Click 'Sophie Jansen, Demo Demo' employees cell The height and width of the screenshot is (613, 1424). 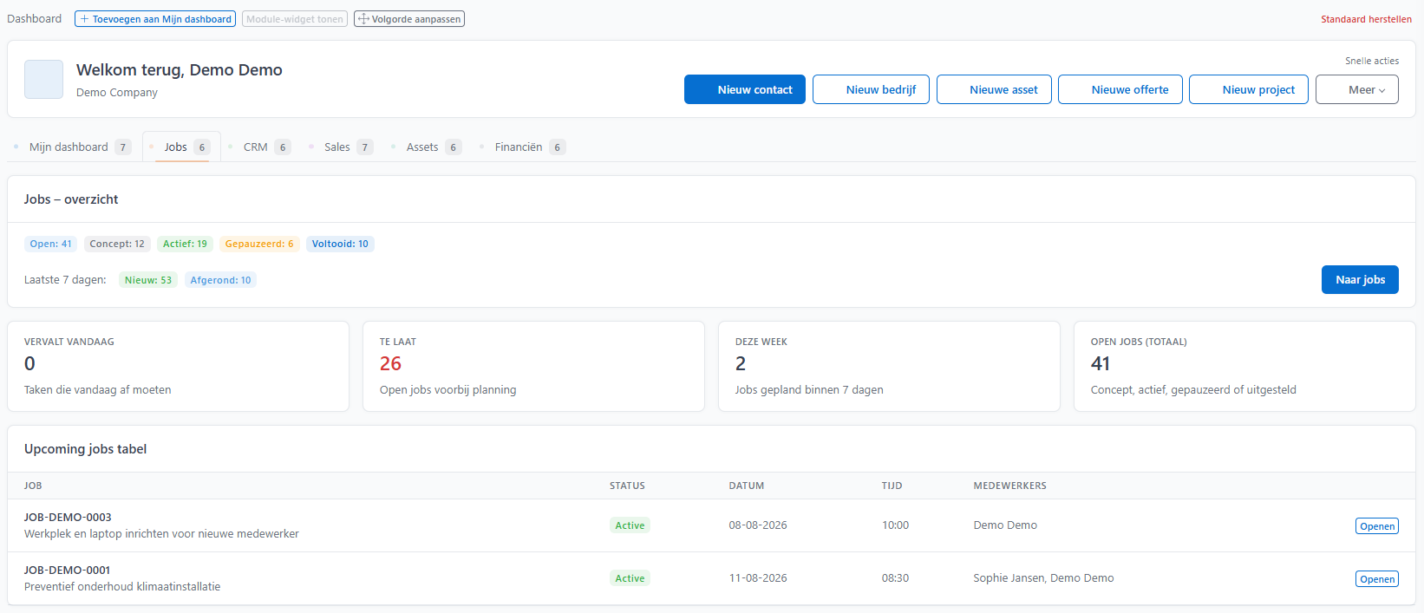coord(1043,578)
